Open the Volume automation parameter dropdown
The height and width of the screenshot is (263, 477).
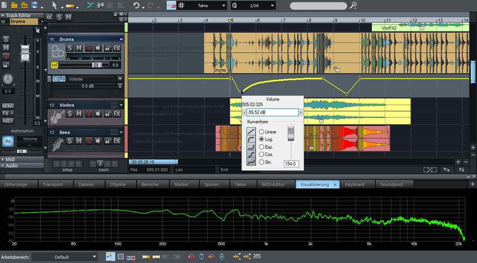tap(120, 79)
